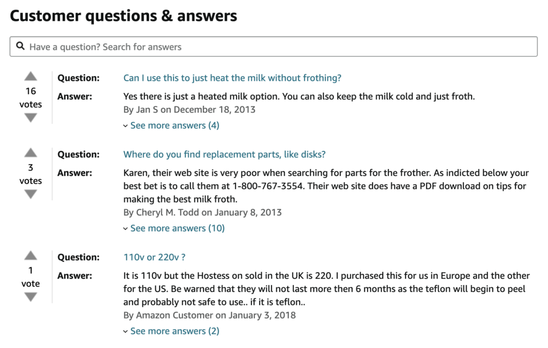Open the "110v or 220v ?" question
Viewport: 548px width, 348px height.
pos(154,257)
